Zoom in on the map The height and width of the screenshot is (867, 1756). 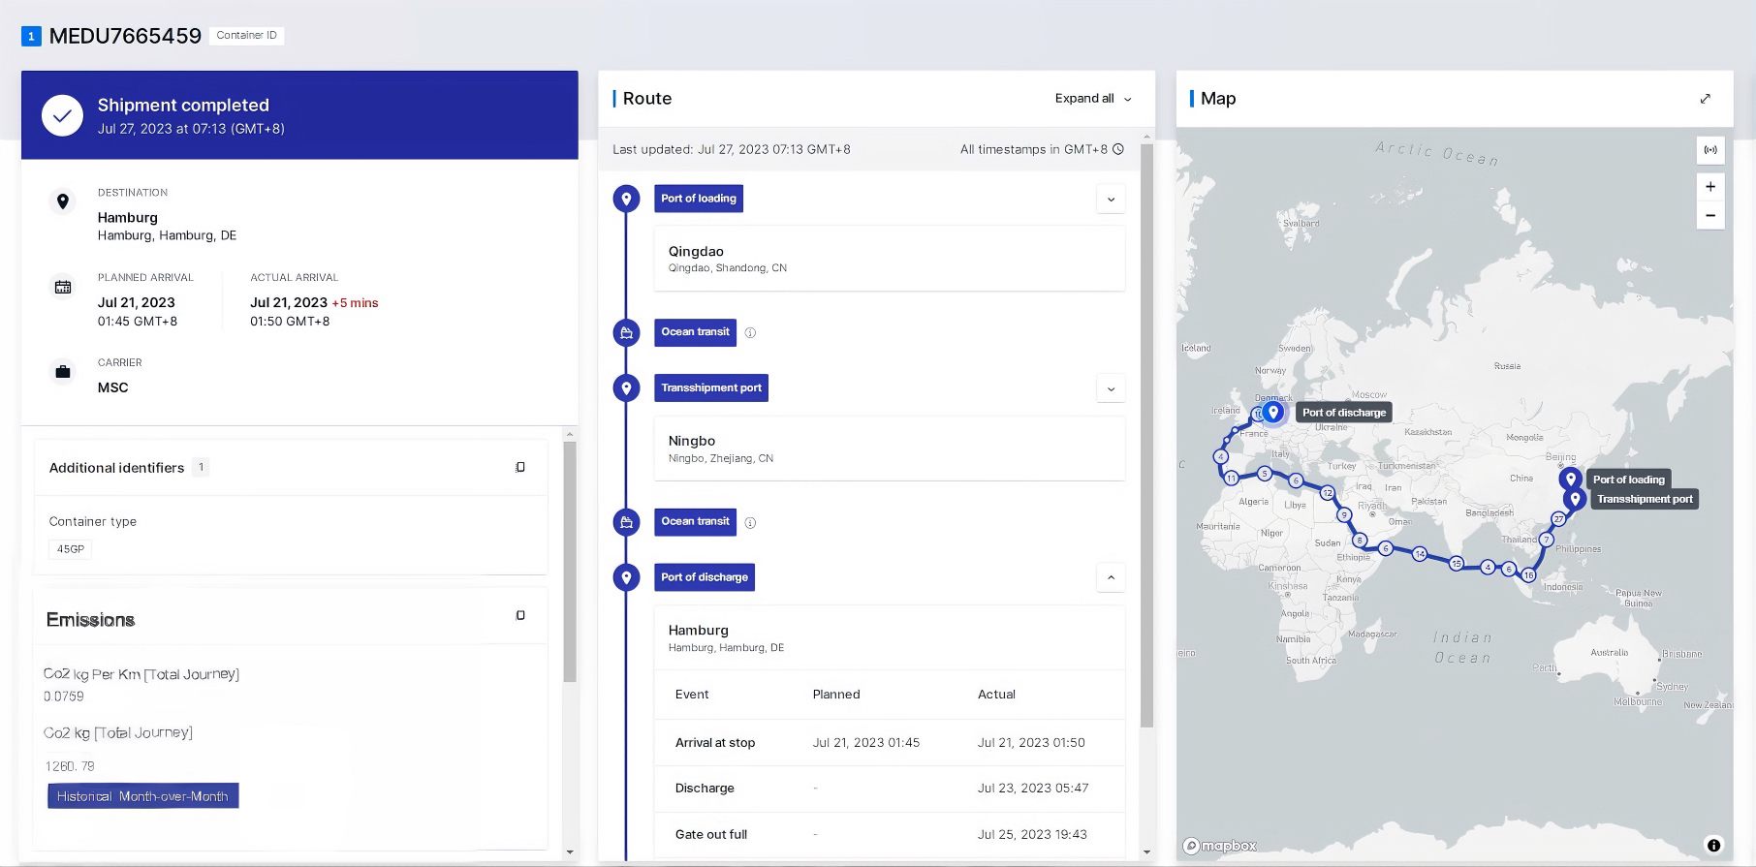[1710, 187]
